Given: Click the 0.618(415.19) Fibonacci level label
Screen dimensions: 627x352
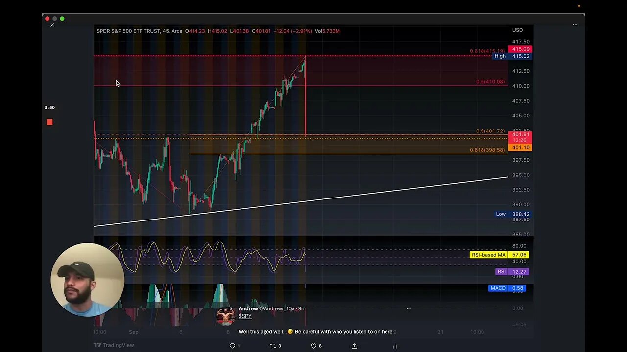Looking at the screenshot, I should click(487, 51).
